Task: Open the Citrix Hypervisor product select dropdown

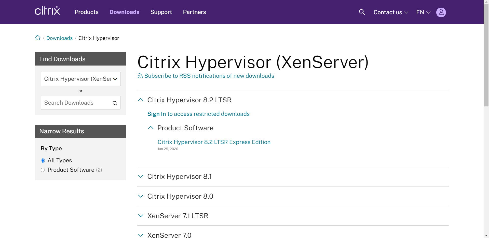Action: click(x=80, y=79)
